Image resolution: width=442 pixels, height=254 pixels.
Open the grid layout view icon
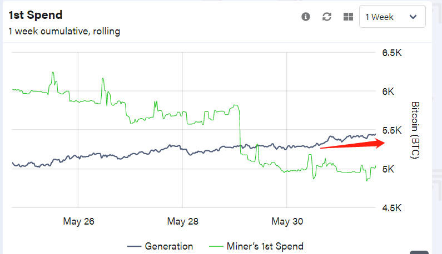348,17
